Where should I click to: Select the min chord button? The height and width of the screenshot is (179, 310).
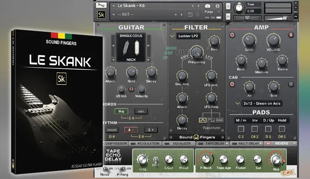141,111
